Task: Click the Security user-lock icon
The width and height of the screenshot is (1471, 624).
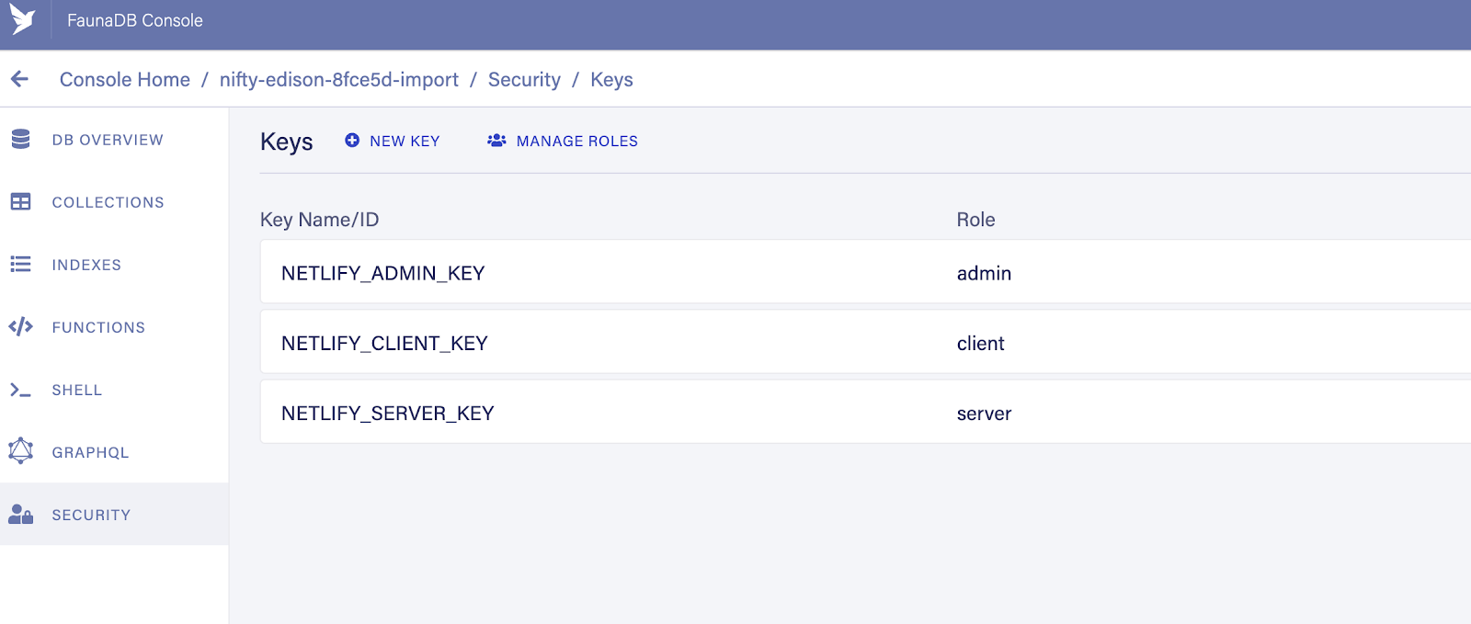Action: pyautogui.click(x=20, y=514)
